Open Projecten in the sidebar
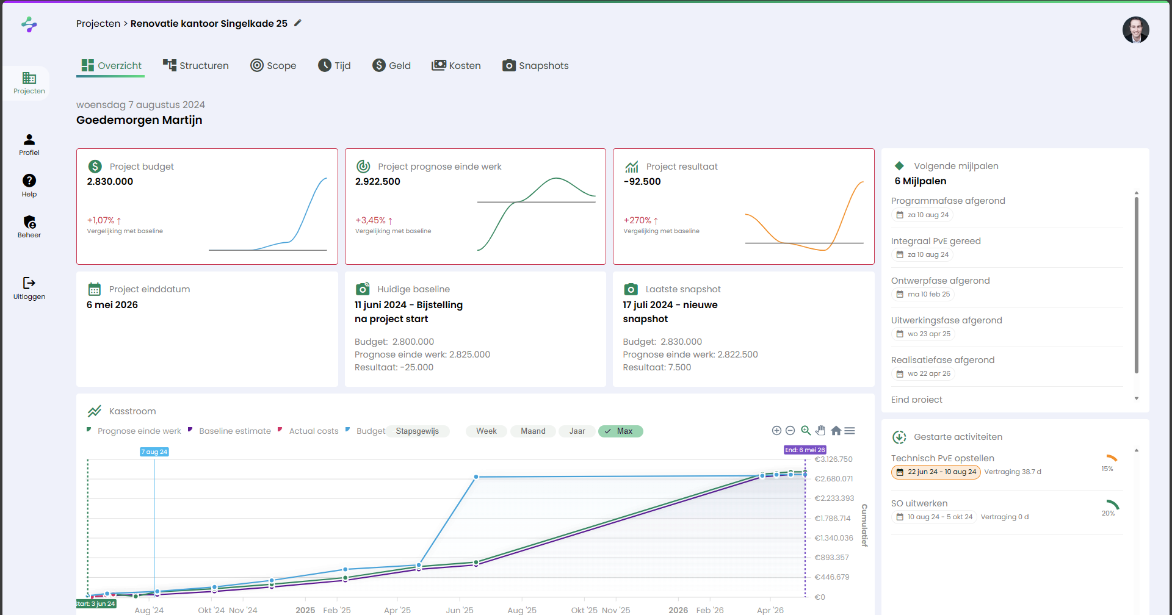 click(29, 83)
